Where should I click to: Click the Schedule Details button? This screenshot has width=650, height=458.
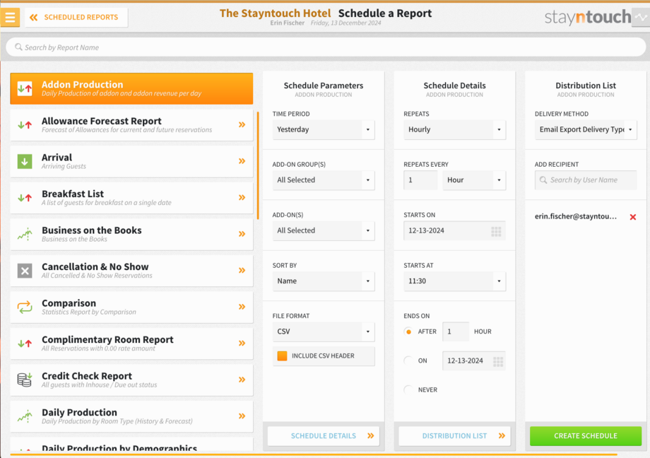[324, 436]
